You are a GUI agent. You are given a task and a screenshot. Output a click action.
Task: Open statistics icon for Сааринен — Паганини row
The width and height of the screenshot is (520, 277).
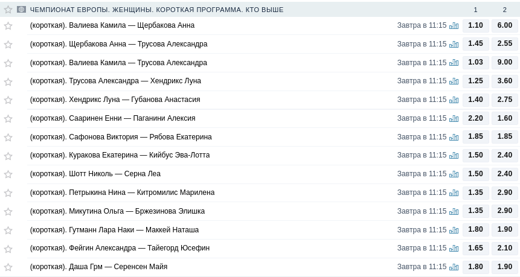(454, 119)
